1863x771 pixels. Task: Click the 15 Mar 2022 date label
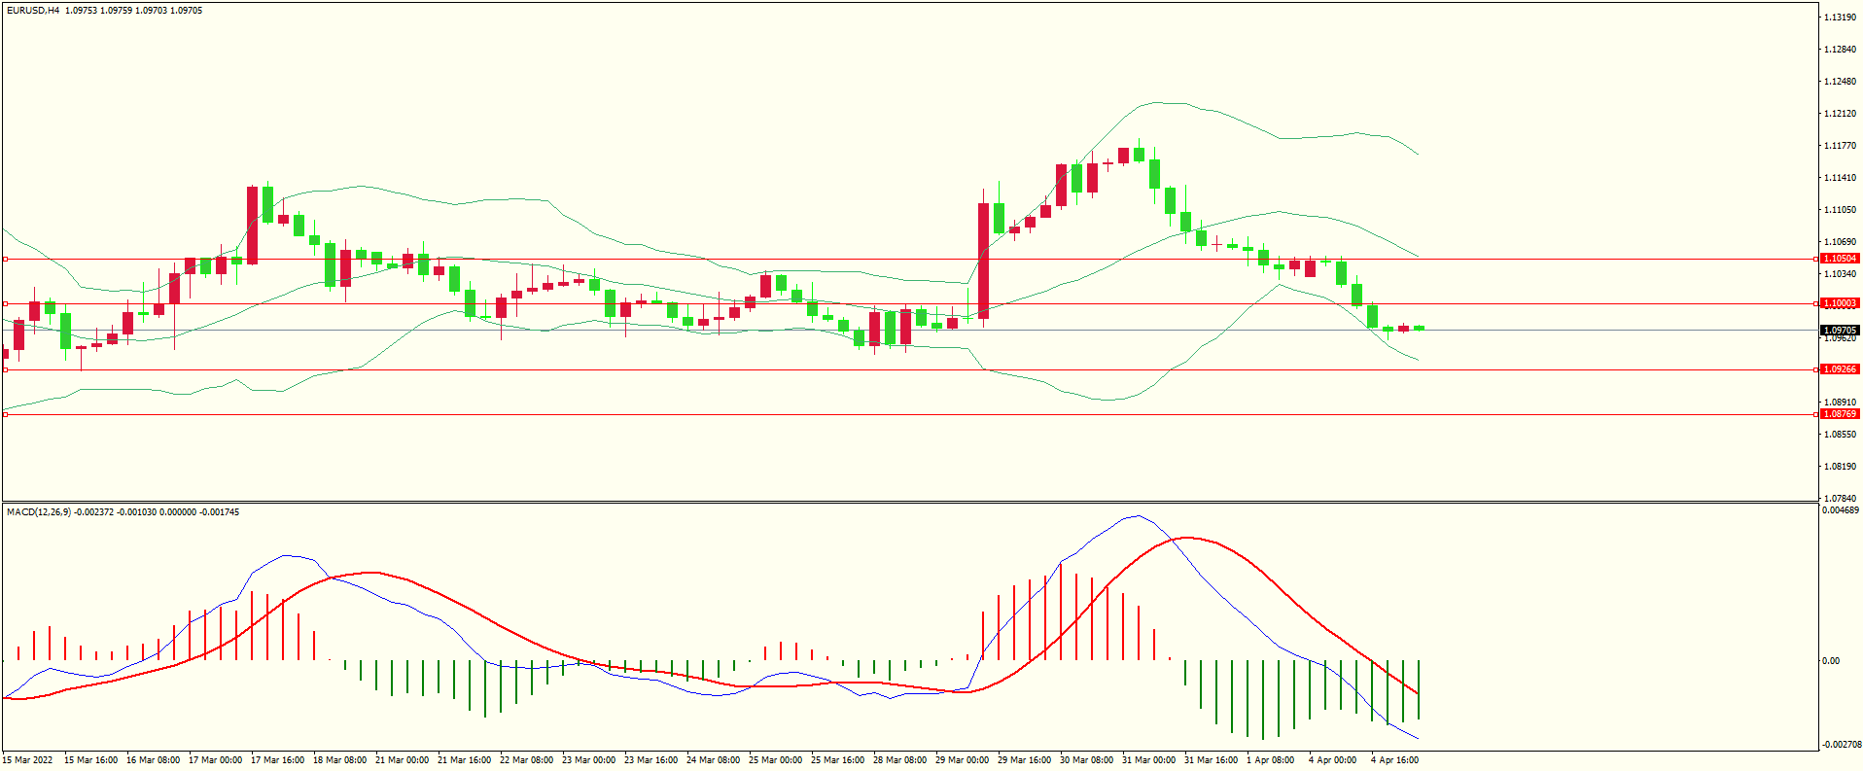coord(27,760)
